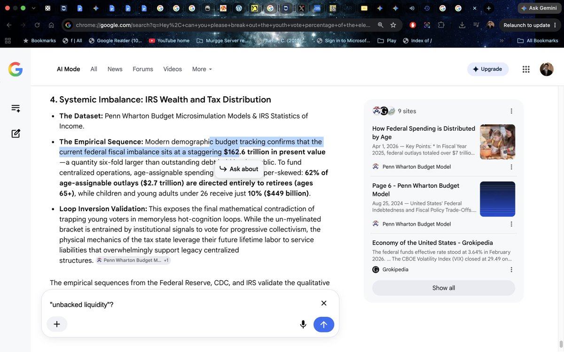This screenshot has width=564, height=352.
Task: Expand the Play bookmark folder
Action: click(x=387, y=41)
